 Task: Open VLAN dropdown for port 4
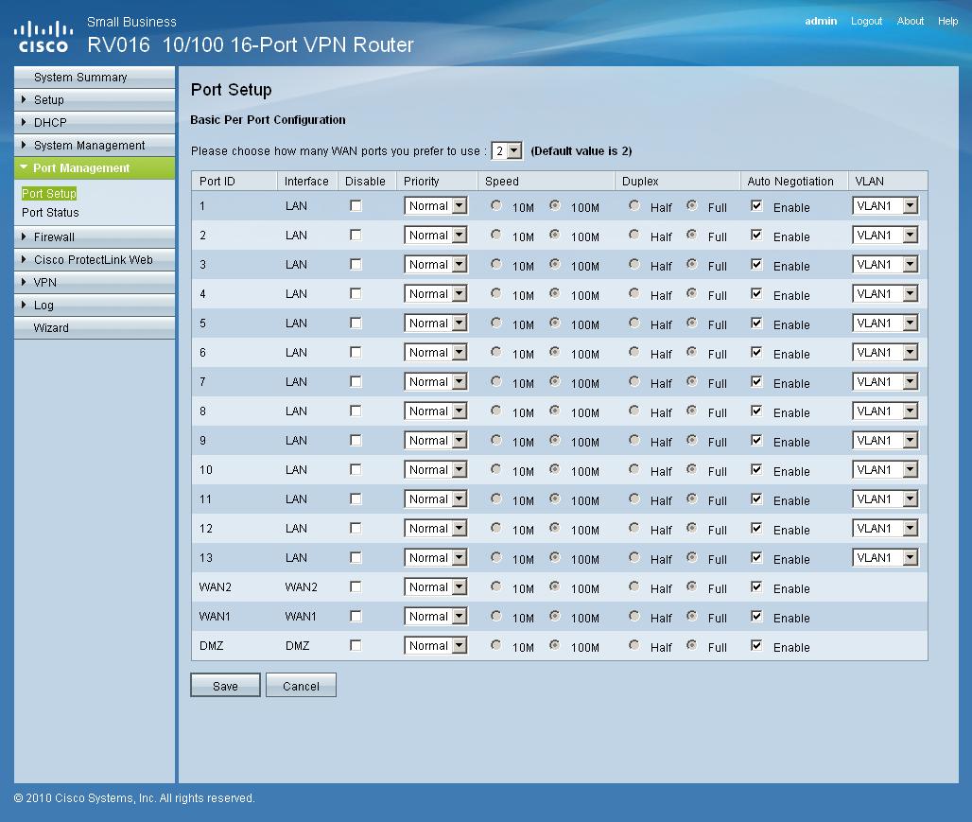pos(885,294)
